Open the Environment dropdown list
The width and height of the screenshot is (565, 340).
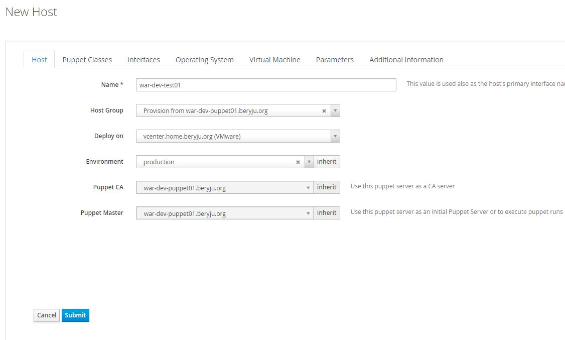pos(310,161)
